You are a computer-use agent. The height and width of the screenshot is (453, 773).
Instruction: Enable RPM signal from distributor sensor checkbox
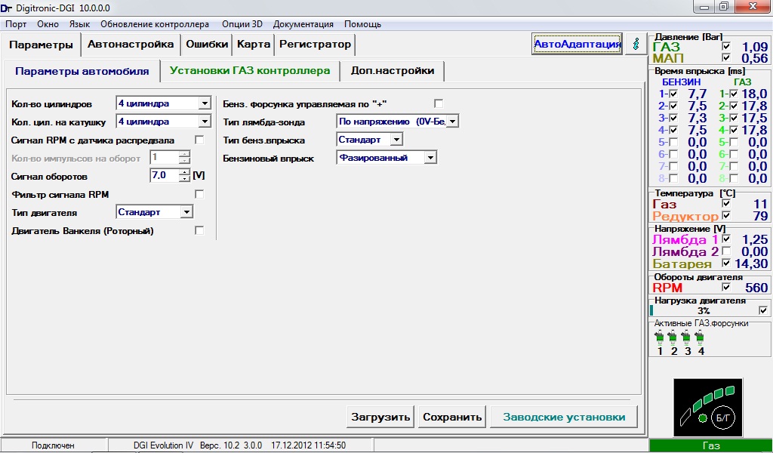199,140
